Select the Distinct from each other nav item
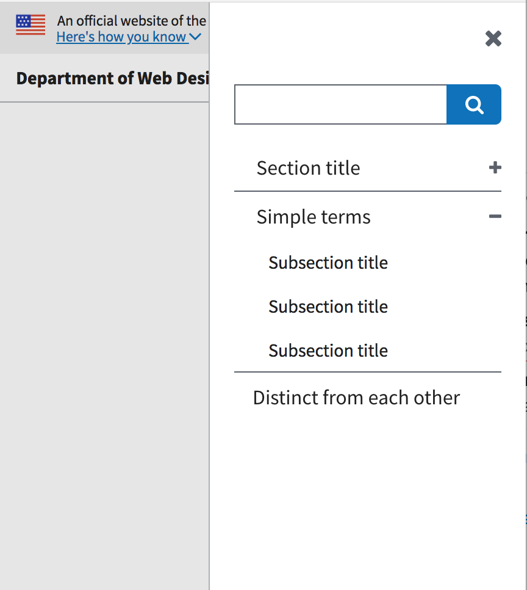Viewport: 527px width, 590px height. pos(356,397)
